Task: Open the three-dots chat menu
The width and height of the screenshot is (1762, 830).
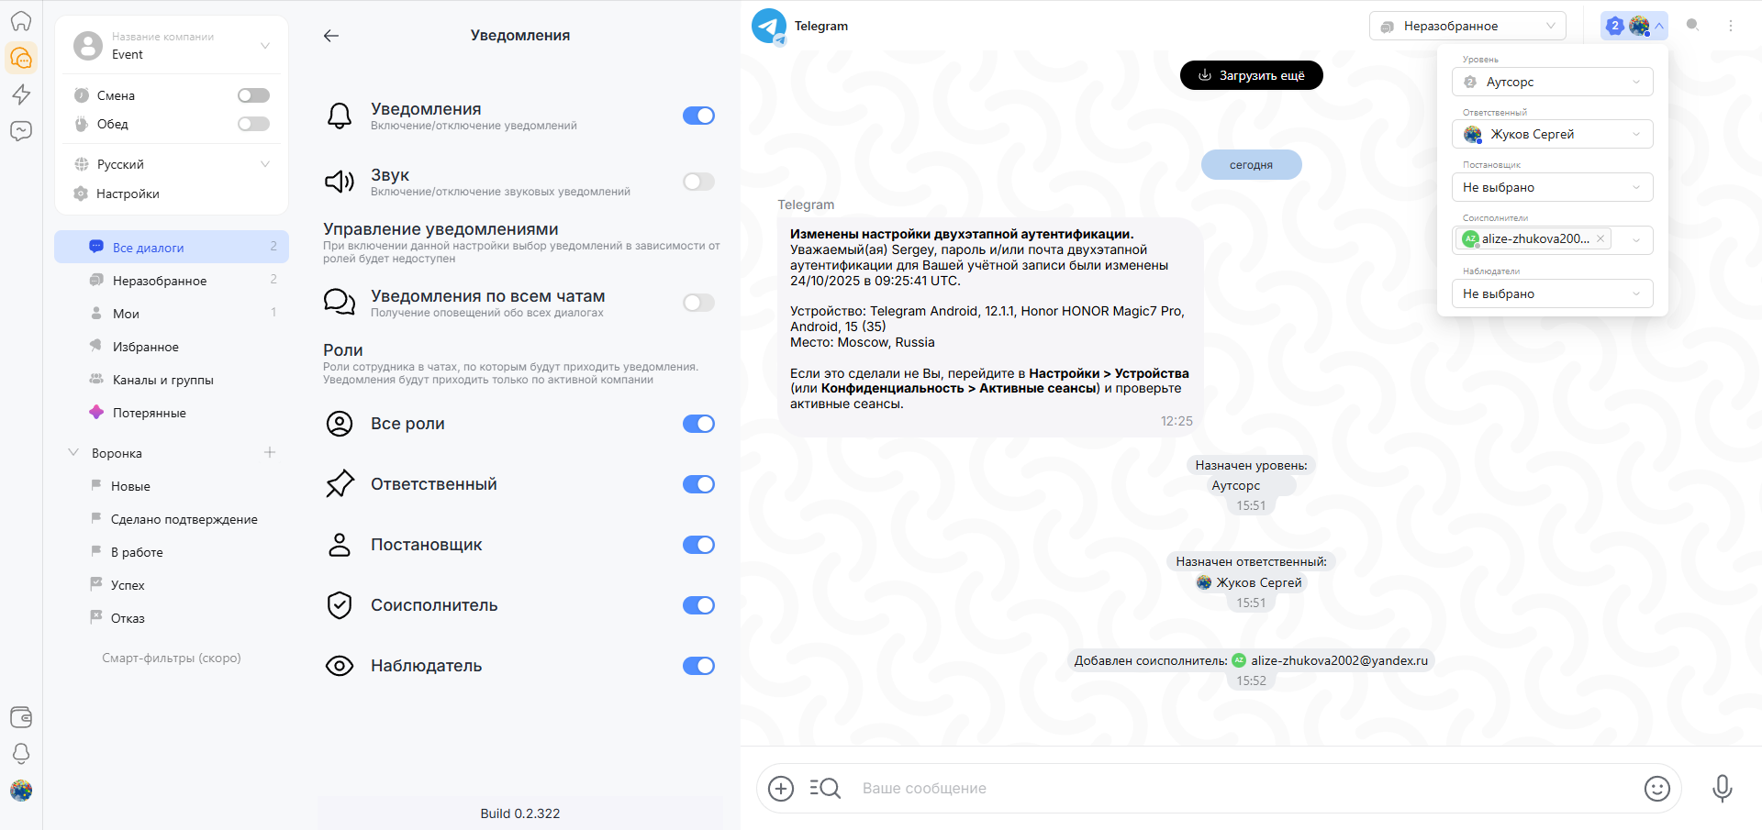Action: click(x=1731, y=26)
